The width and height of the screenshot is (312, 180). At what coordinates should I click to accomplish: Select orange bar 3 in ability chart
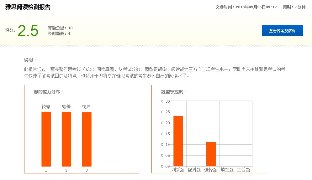point(87,139)
